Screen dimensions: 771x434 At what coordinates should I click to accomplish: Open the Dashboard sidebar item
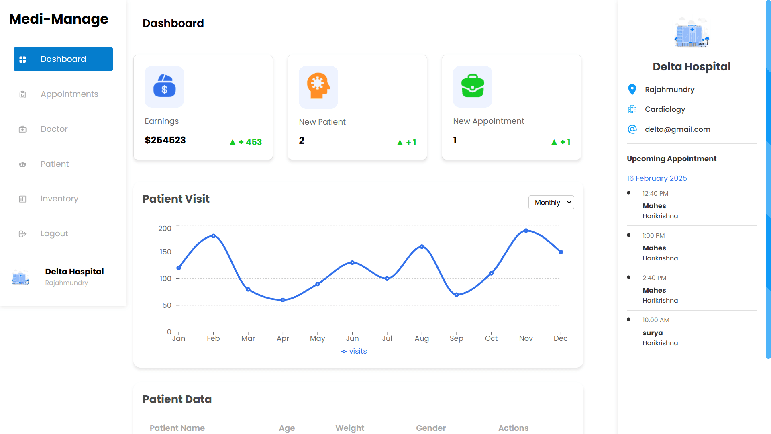(63, 59)
